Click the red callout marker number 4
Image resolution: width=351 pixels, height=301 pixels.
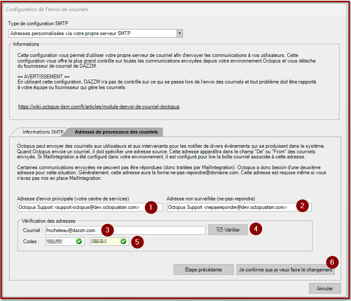coord(256,229)
